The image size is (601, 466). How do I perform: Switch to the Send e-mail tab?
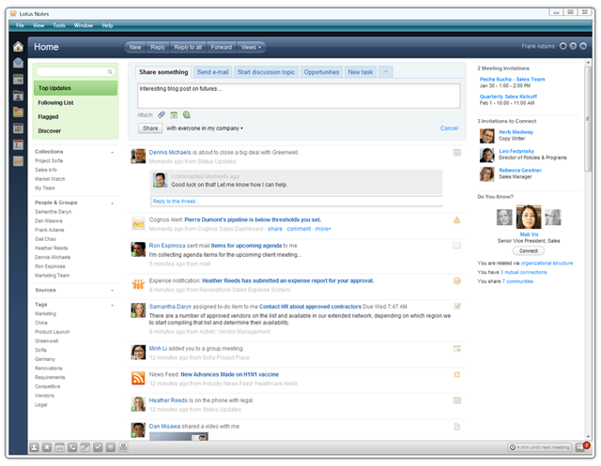click(x=212, y=72)
